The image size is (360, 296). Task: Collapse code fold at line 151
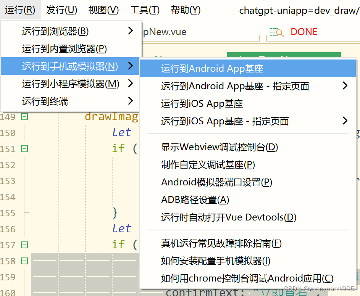click(x=24, y=149)
